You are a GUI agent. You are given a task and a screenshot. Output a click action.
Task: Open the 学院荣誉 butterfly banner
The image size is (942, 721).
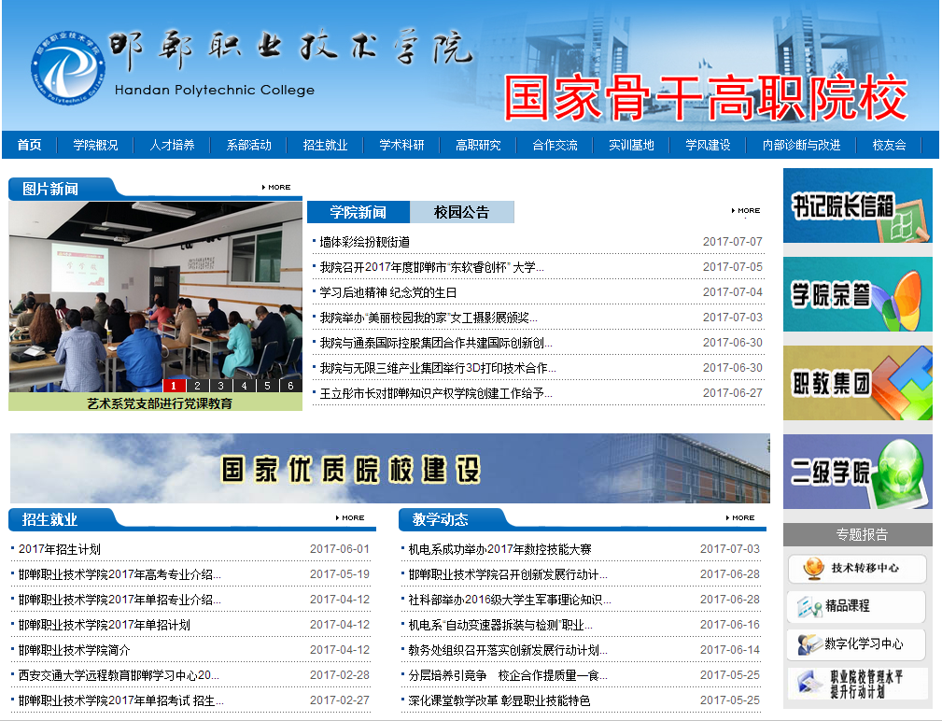(857, 294)
